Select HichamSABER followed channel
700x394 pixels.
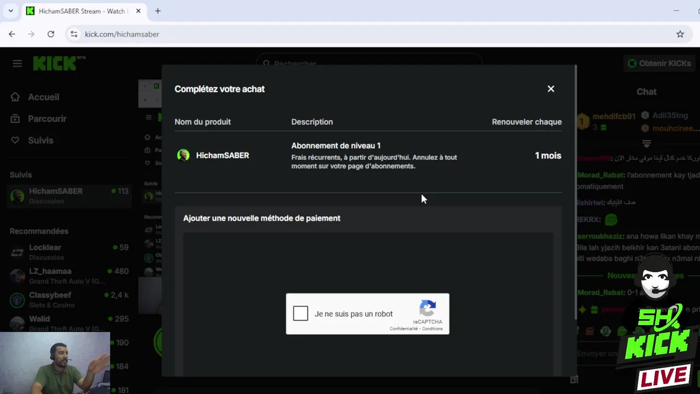pyautogui.click(x=69, y=195)
